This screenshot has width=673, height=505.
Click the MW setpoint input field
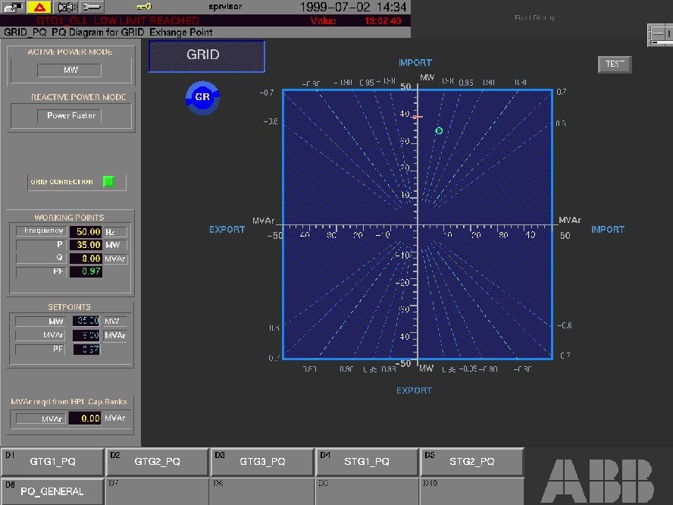[86, 321]
